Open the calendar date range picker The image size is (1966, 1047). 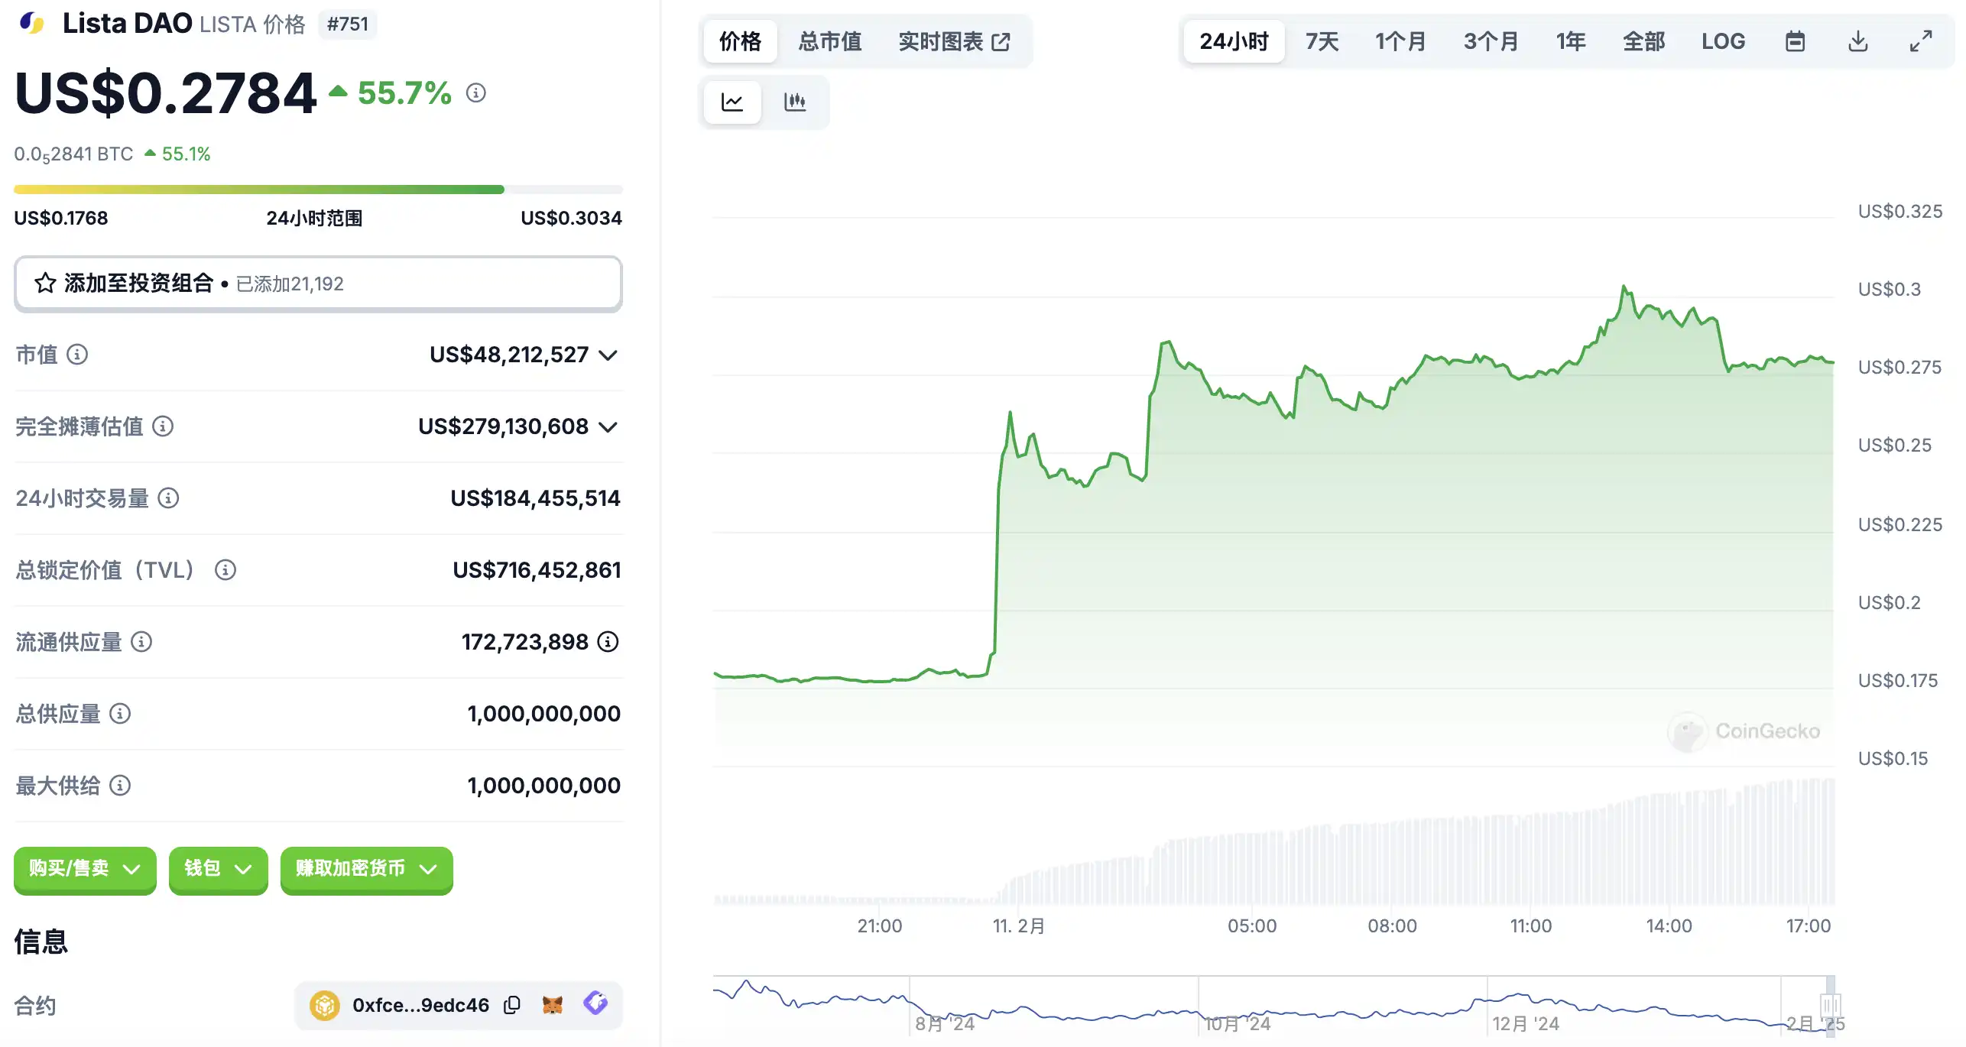(x=1795, y=41)
